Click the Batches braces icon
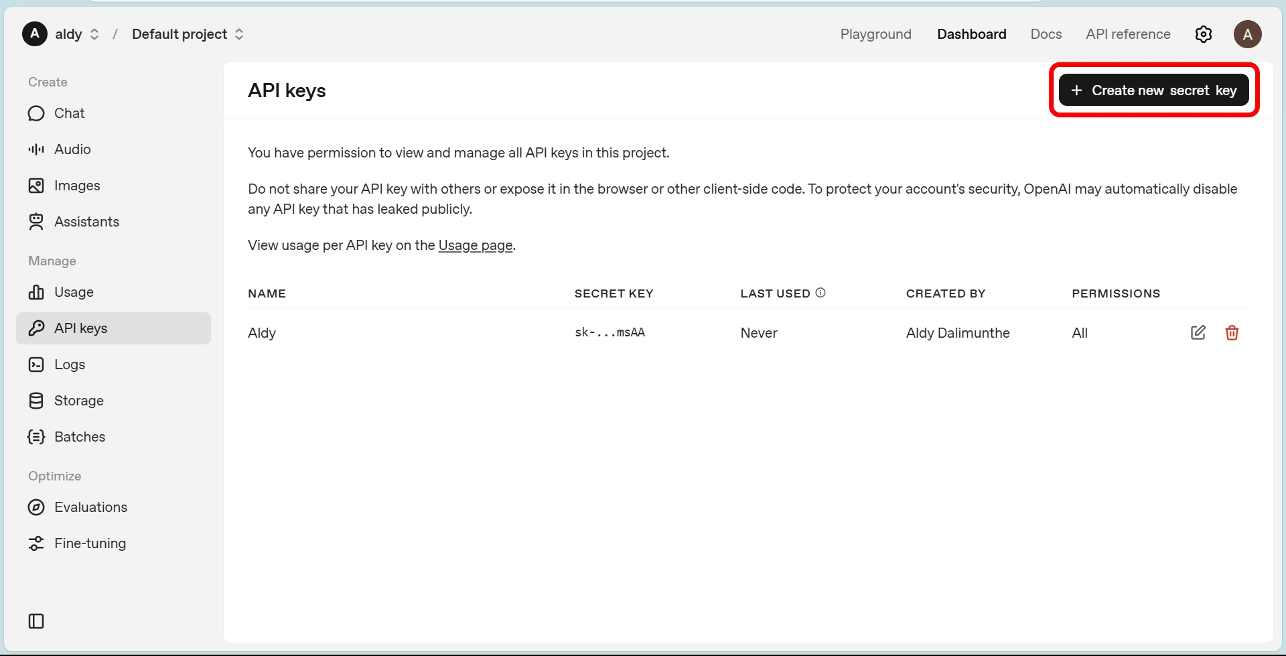The height and width of the screenshot is (656, 1286). 36,437
